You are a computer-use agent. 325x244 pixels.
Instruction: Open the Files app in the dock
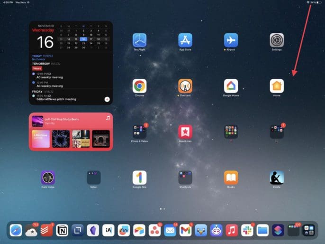[262, 230]
